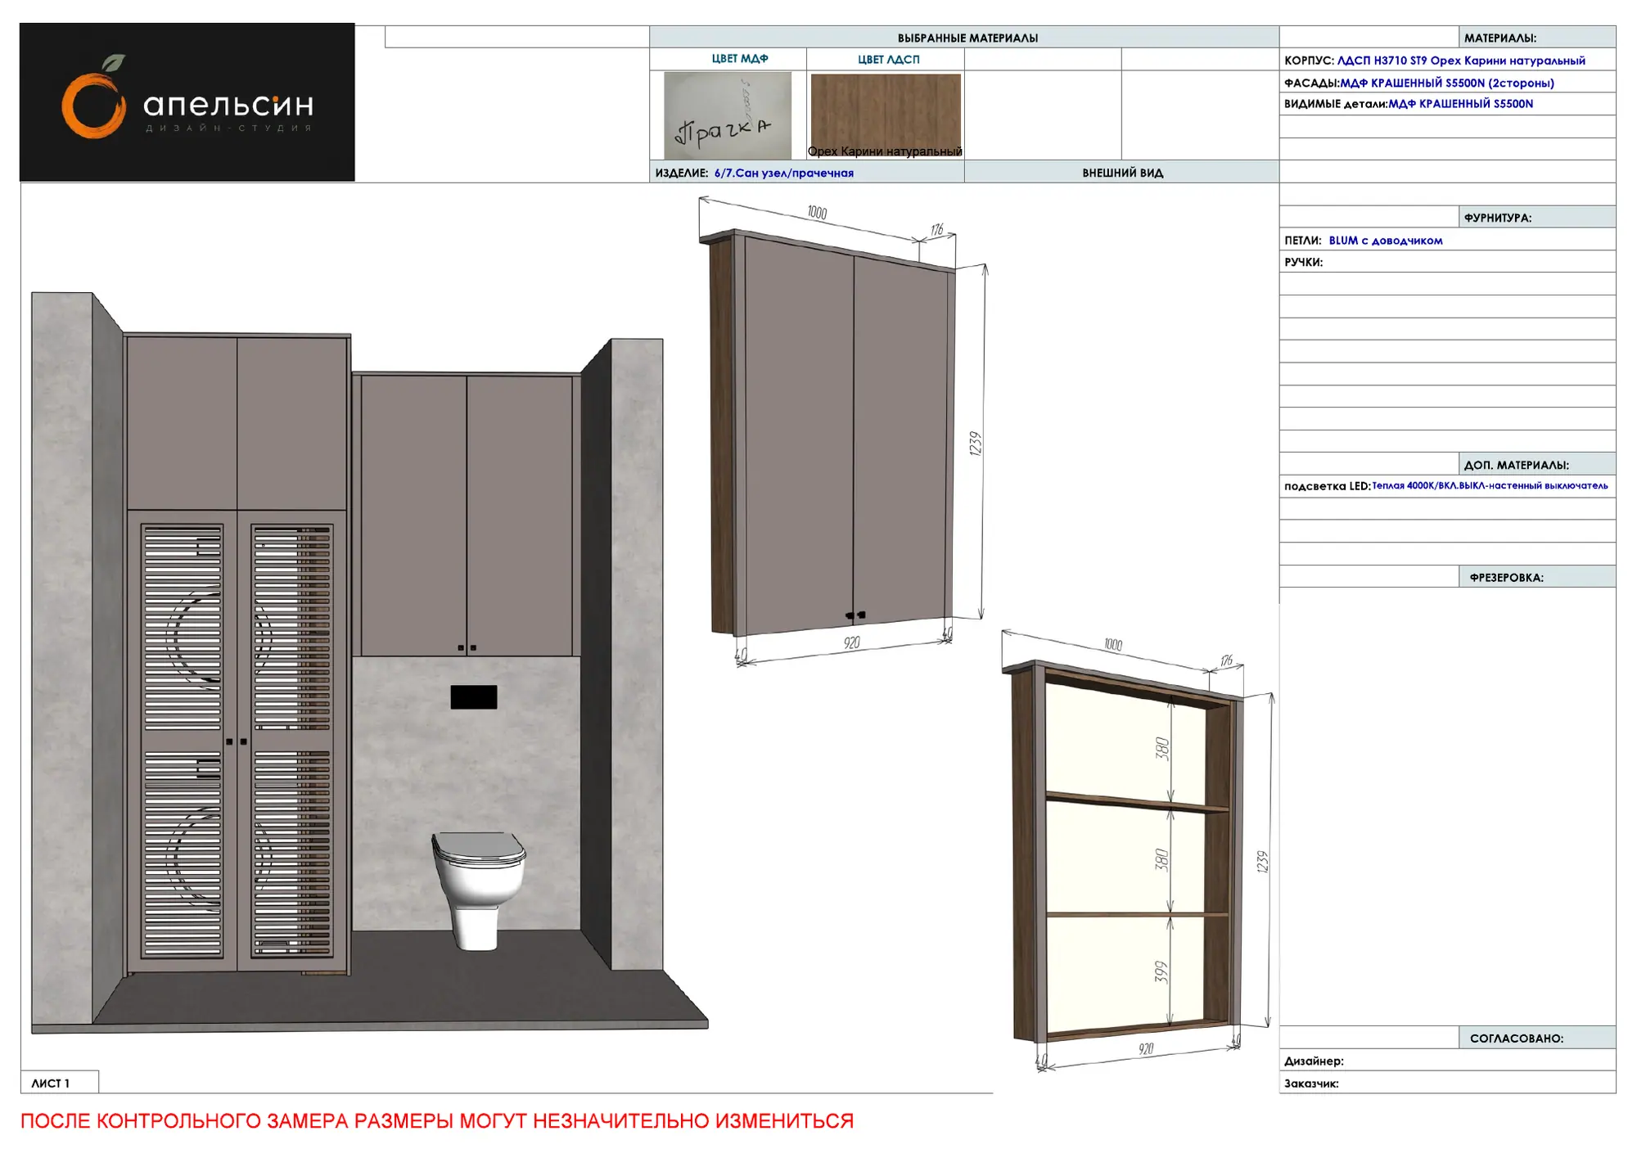Click the ФАСАДЫ МДФ КРАШЕННЫЙ S5500N row
Image resolution: width=1637 pixels, height=1158 pixels.
(1447, 82)
